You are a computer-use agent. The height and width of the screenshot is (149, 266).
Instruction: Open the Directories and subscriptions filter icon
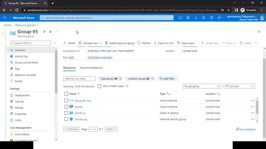click(188, 18)
